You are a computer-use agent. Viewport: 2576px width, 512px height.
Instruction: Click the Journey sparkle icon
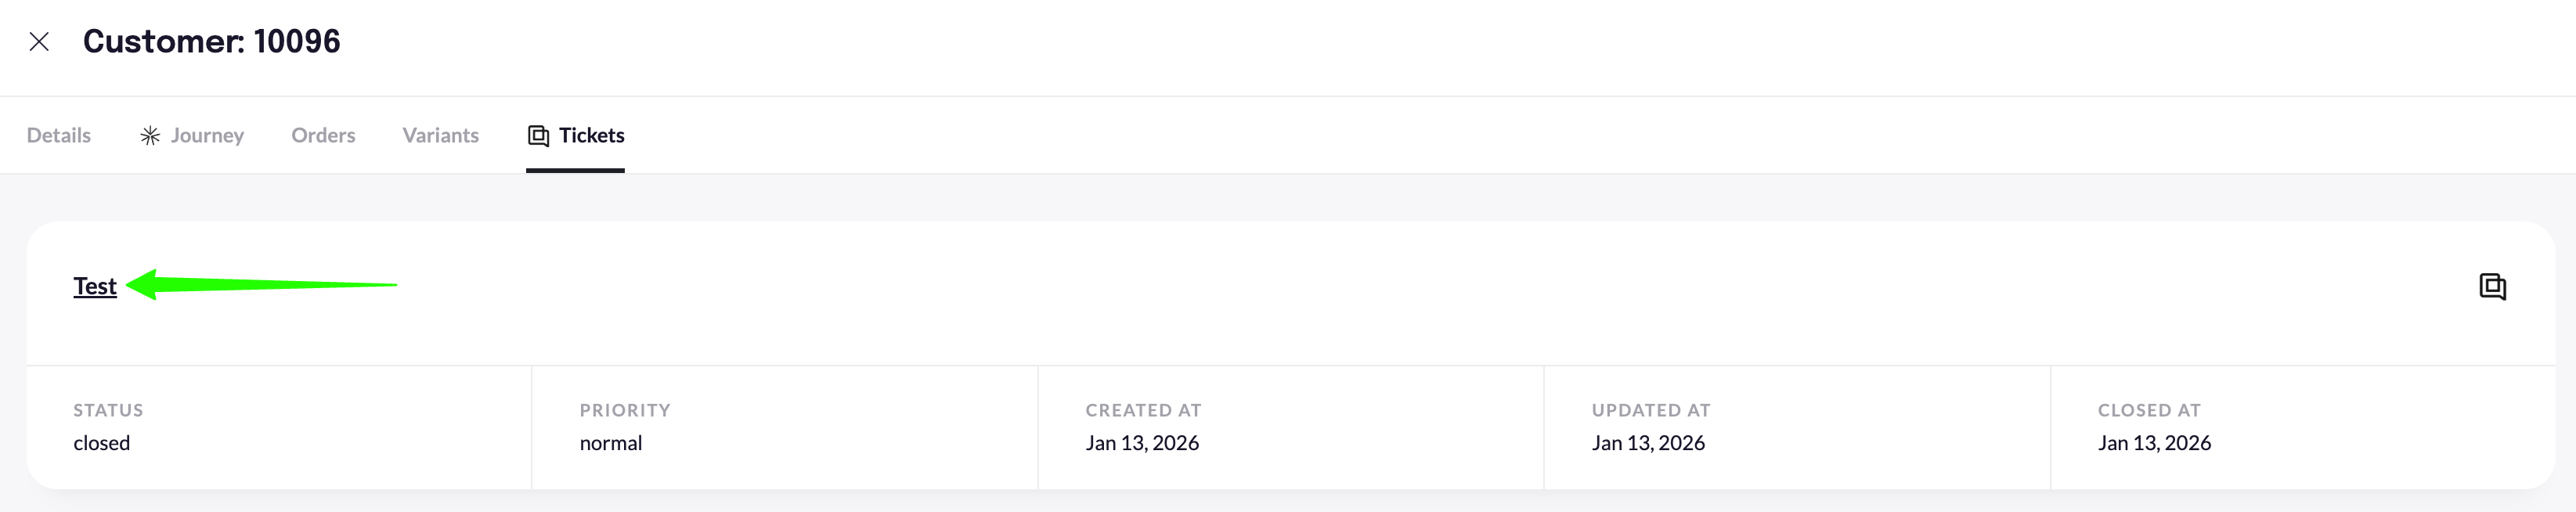click(150, 136)
